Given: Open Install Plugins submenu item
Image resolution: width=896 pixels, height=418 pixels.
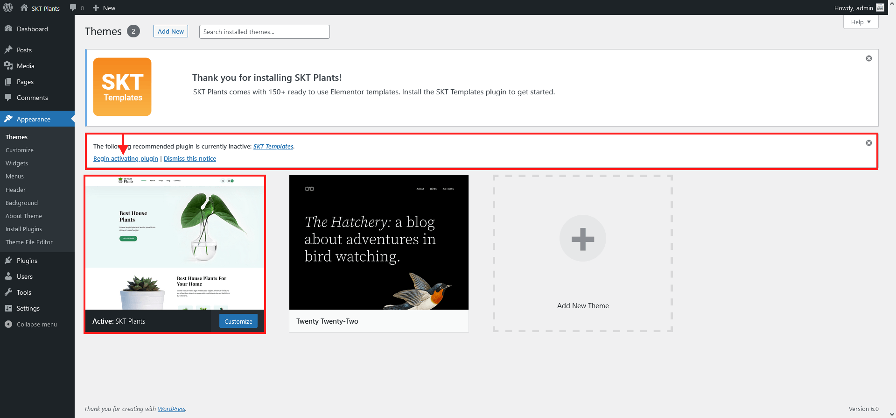Looking at the screenshot, I should click(24, 229).
